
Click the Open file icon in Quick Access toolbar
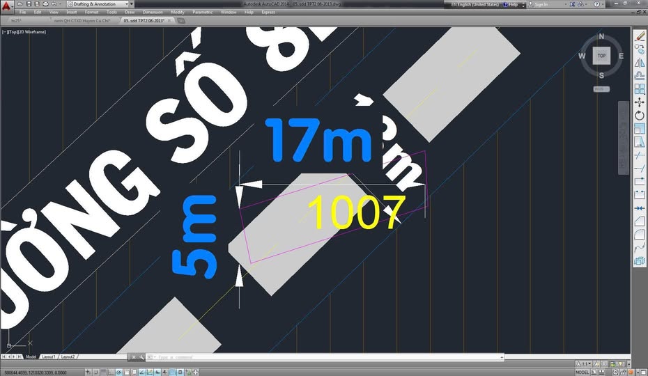(x=20, y=3)
